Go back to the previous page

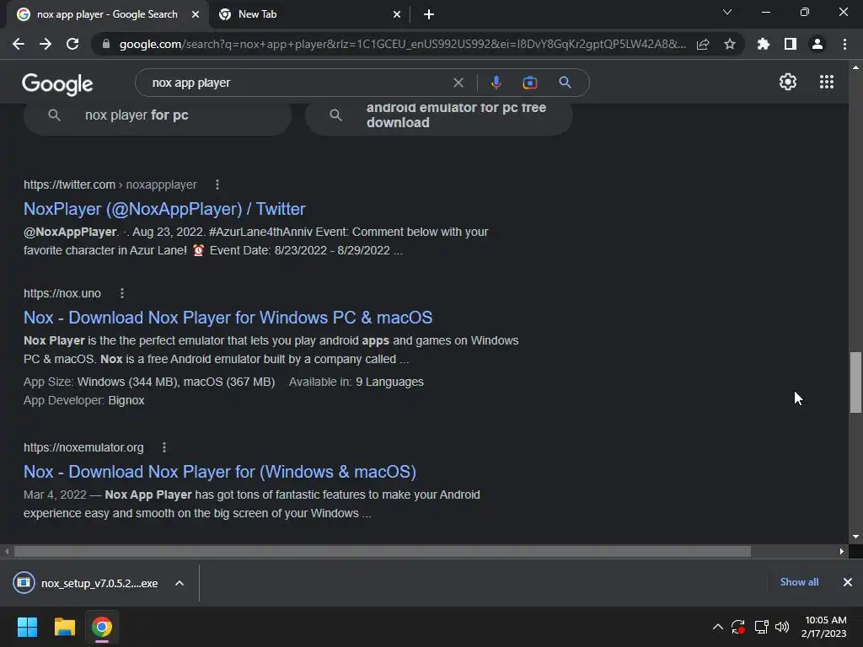pyautogui.click(x=19, y=44)
